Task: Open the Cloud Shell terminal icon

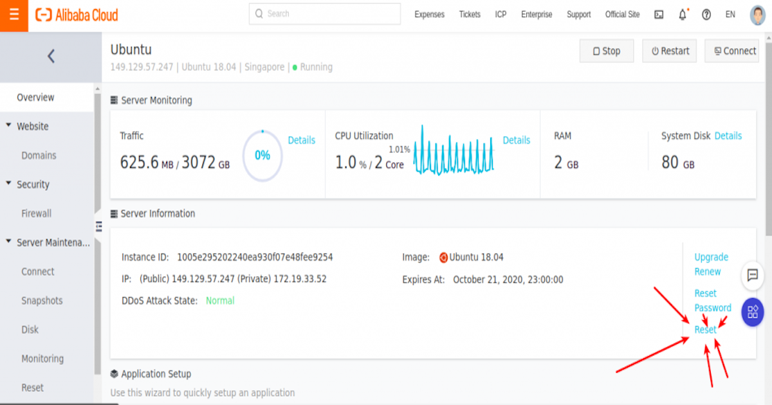Action: point(659,15)
